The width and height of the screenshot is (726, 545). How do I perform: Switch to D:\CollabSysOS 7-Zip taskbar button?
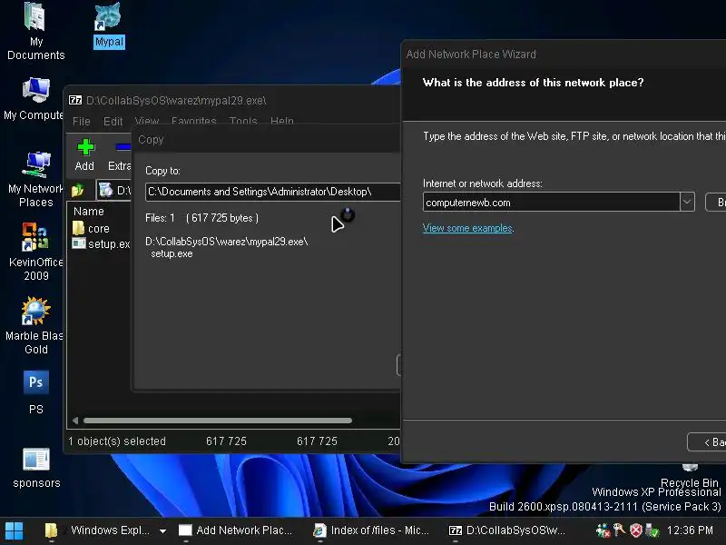[507, 530]
